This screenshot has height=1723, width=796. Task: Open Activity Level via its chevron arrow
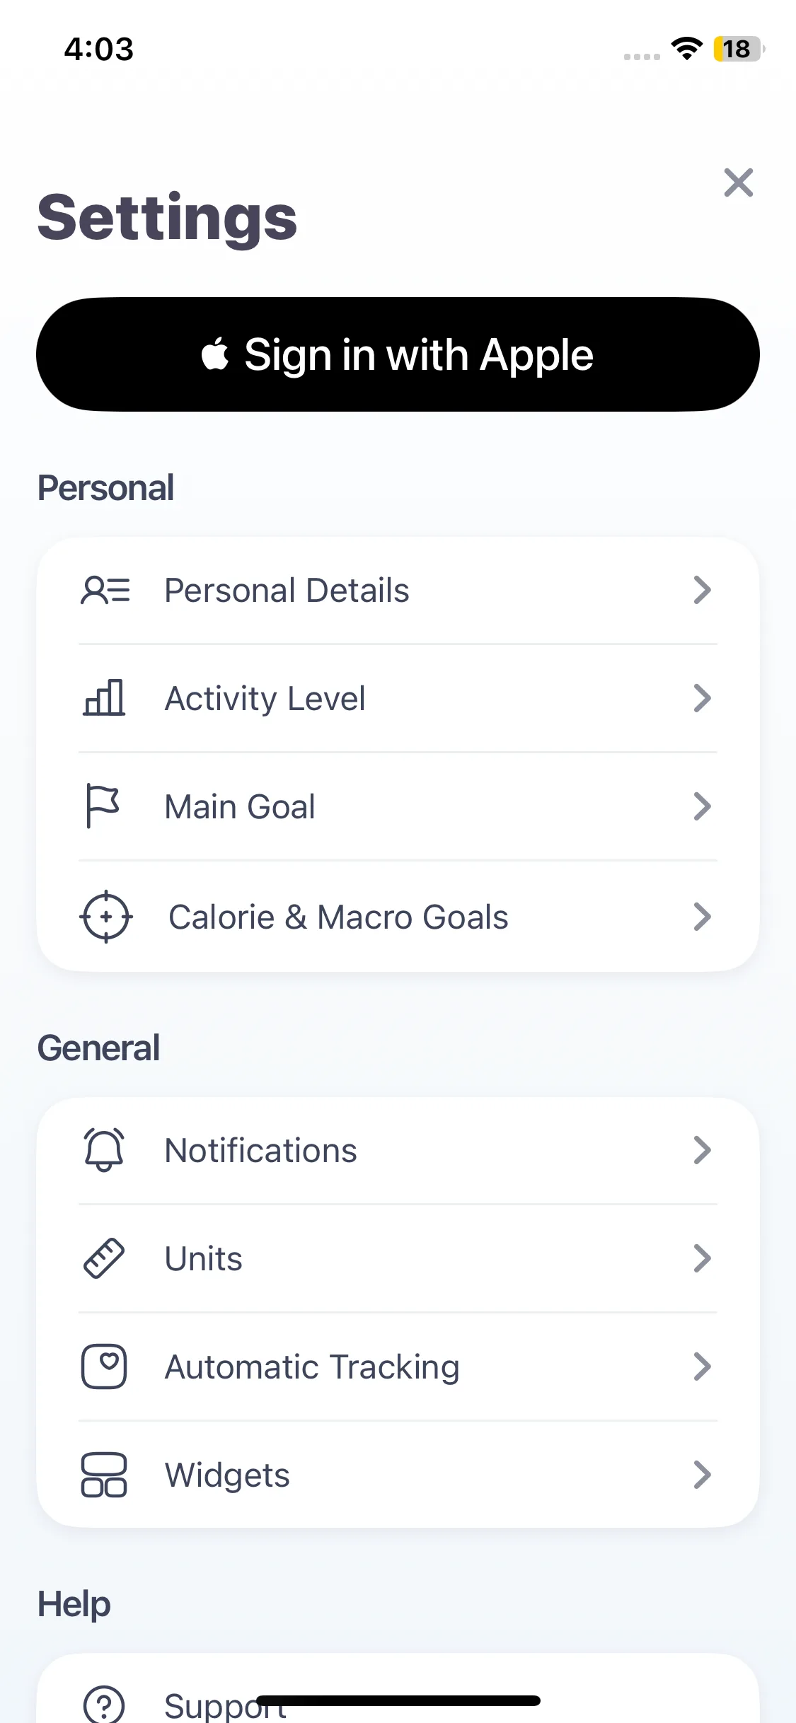pyautogui.click(x=702, y=698)
